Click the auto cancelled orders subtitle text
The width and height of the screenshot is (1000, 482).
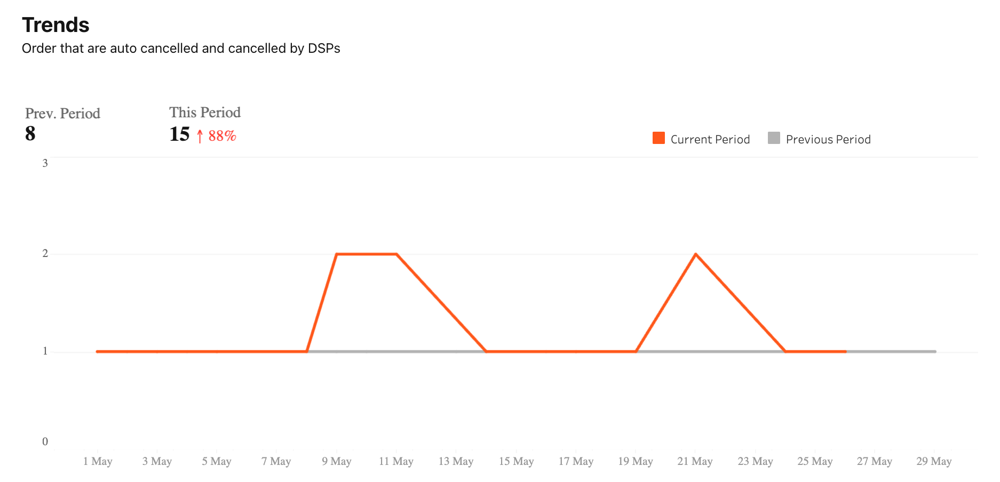point(181,49)
